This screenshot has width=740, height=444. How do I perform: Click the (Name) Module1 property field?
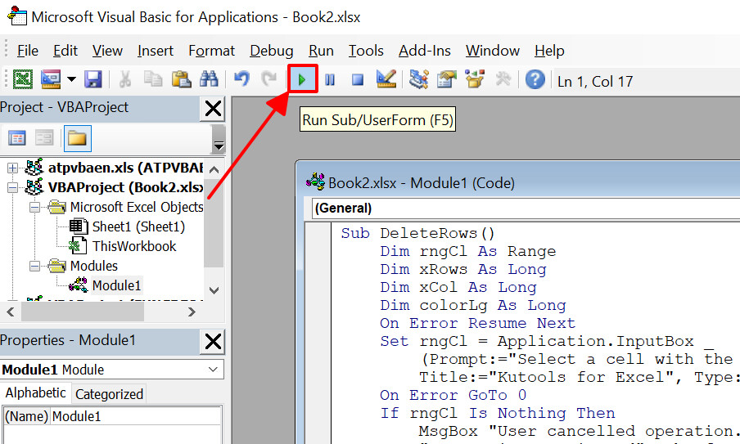click(136, 416)
